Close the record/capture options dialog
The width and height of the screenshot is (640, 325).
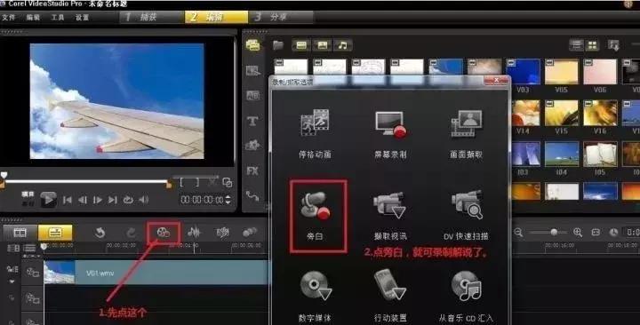(496, 81)
